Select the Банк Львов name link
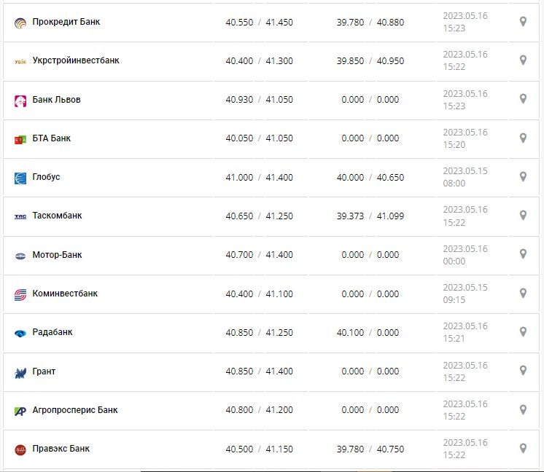The height and width of the screenshot is (472, 544). (56, 100)
